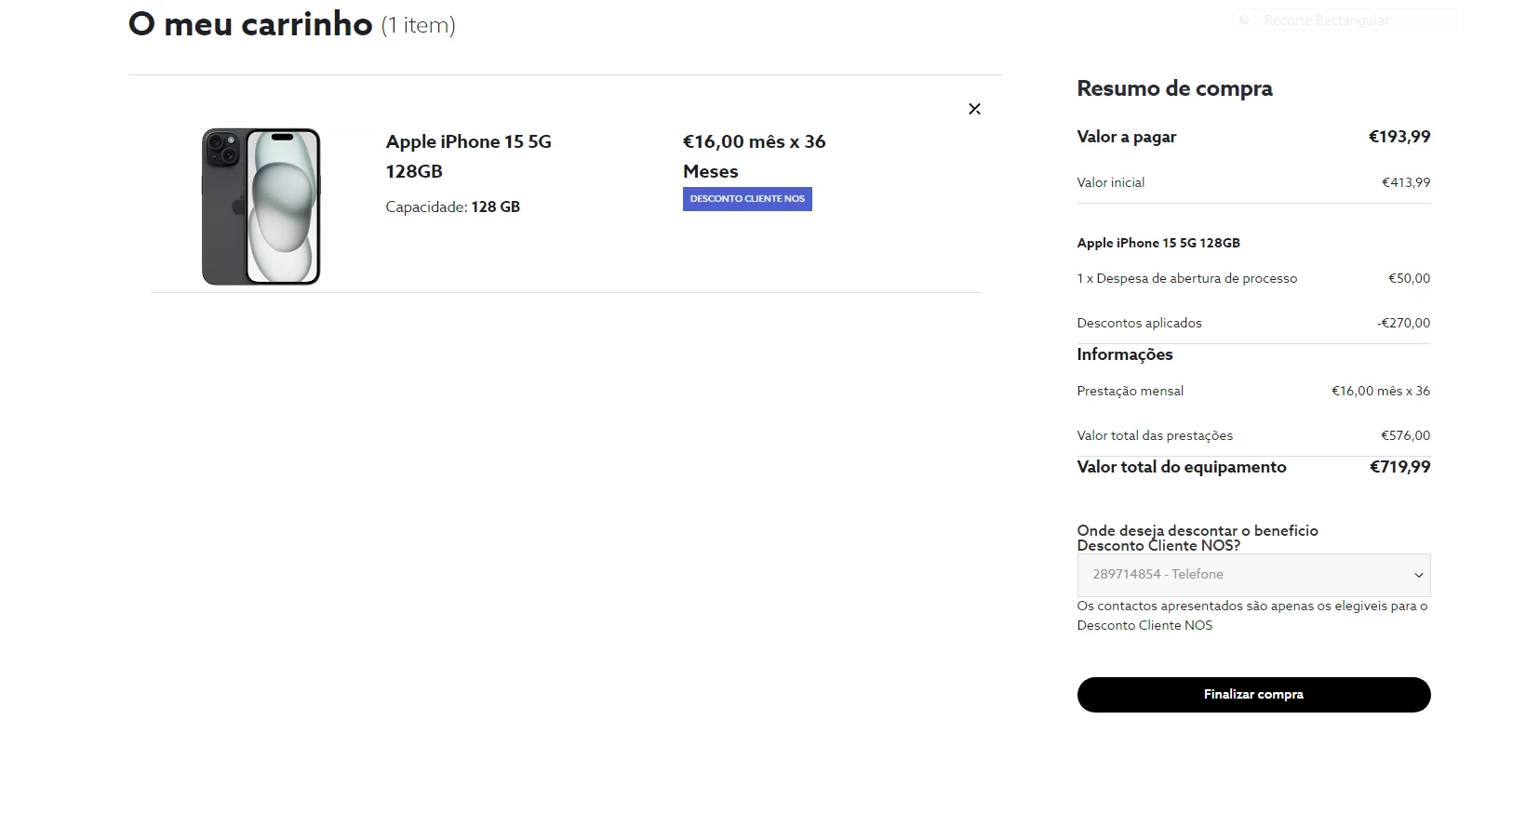
Task: Click the DESCONTO CLIENTE NOS badge
Action: [x=747, y=199]
